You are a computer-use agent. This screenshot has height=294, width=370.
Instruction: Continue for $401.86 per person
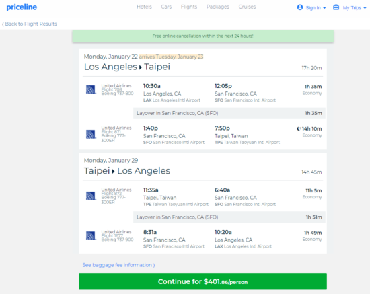coord(202,281)
